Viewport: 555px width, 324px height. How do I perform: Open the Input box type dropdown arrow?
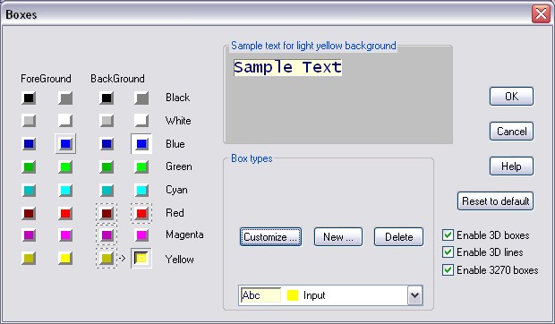[x=415, y=295]
